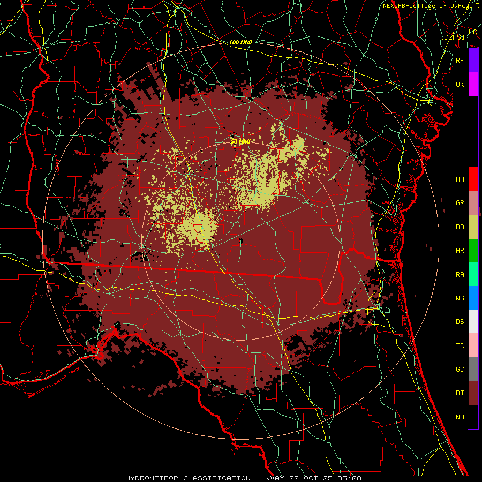
Task: Click the UK legend label
Action: point(460,84)
